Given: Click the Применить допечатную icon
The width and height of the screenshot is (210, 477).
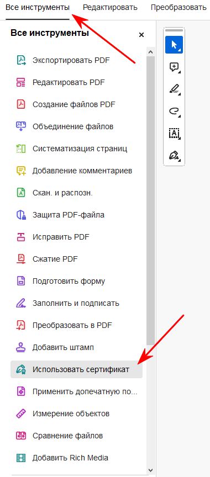Looking at the screenshot, I should click(x=21, y=391).
